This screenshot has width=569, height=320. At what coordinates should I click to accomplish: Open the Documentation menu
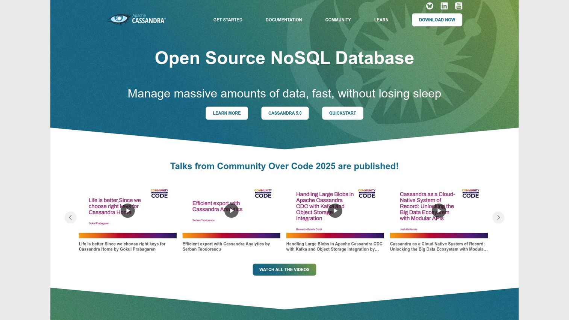pyautogui.click(x=284, y=20)
